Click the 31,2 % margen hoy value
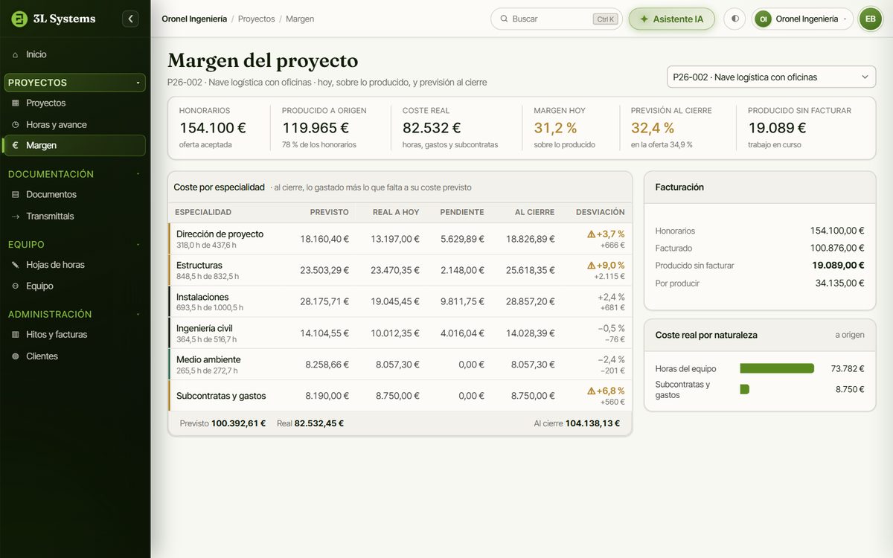Screen dimensions: 893x558 click(x=555, y=128)
